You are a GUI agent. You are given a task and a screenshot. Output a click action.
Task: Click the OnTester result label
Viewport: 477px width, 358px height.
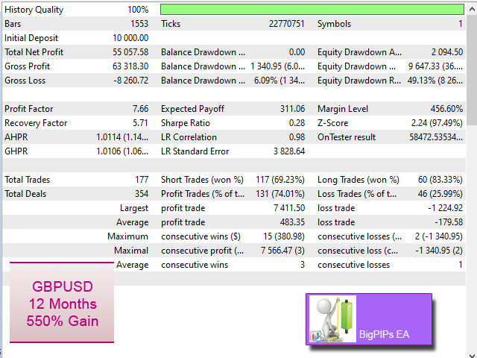(347, 137)
